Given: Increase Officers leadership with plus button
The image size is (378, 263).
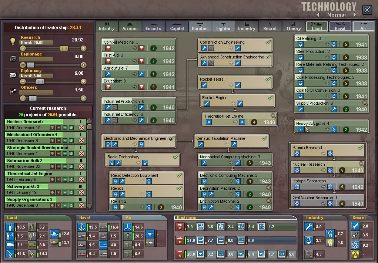Looking at the screenshot, I should coord(83,98).
